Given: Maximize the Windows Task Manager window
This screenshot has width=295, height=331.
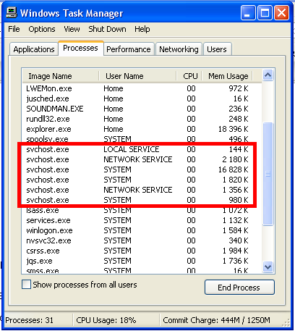Looking at the screenshot, I should [265, 13].
